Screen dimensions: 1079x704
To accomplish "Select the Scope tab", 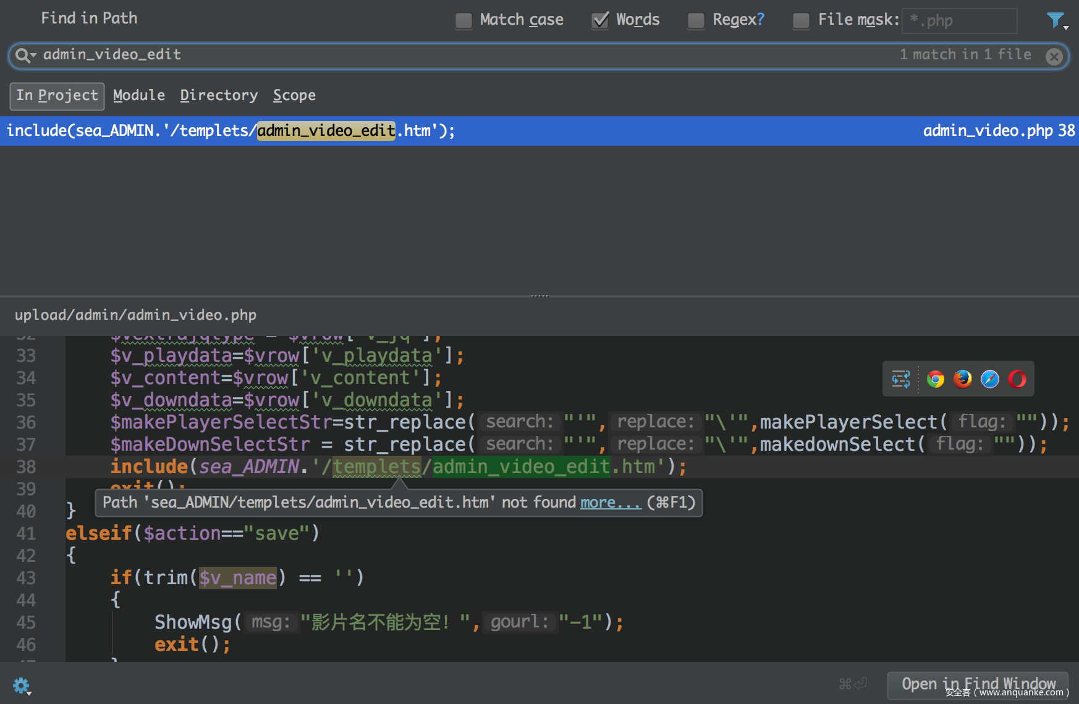I will pyautogui.click(x=294, y=95).
